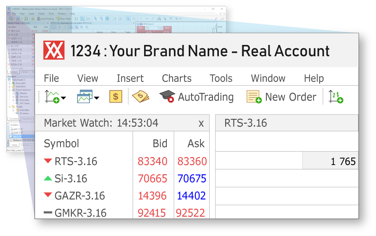Toggle auto scroll icon in background window toolbar
376x236 pixels.
click(114, 18)
